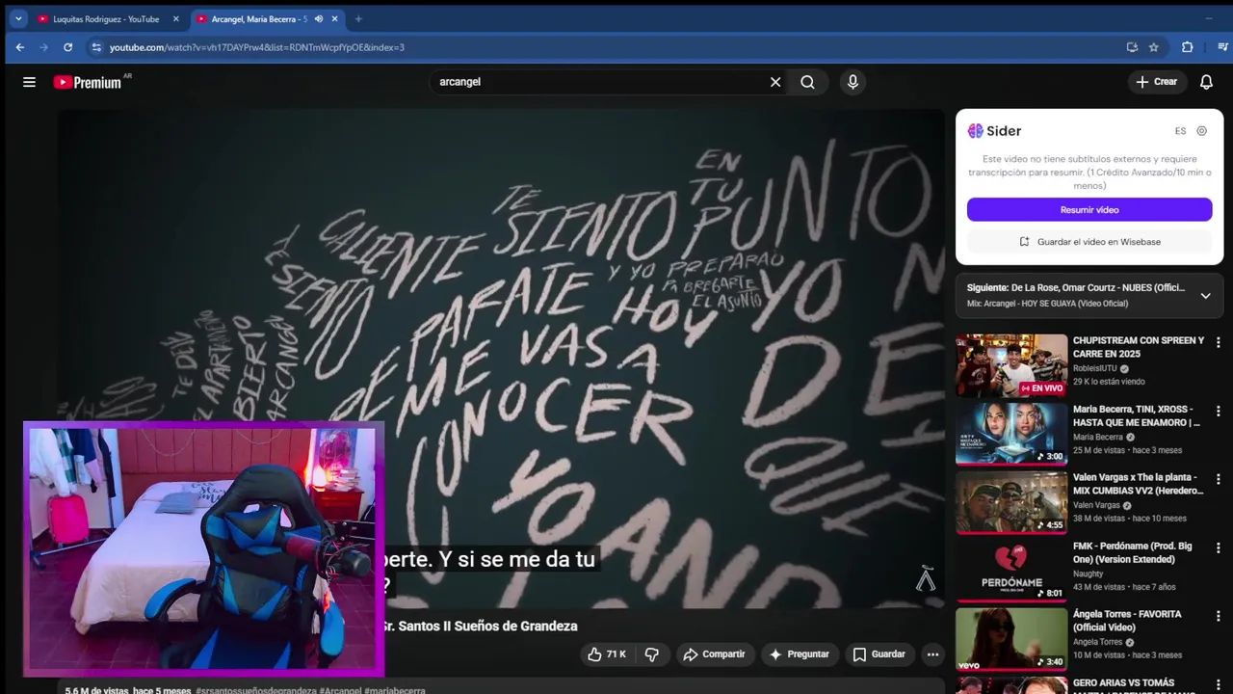This screenshot has height=694, width=1233.
Task: Click the Preguntar button
Action: pos(799,654)
